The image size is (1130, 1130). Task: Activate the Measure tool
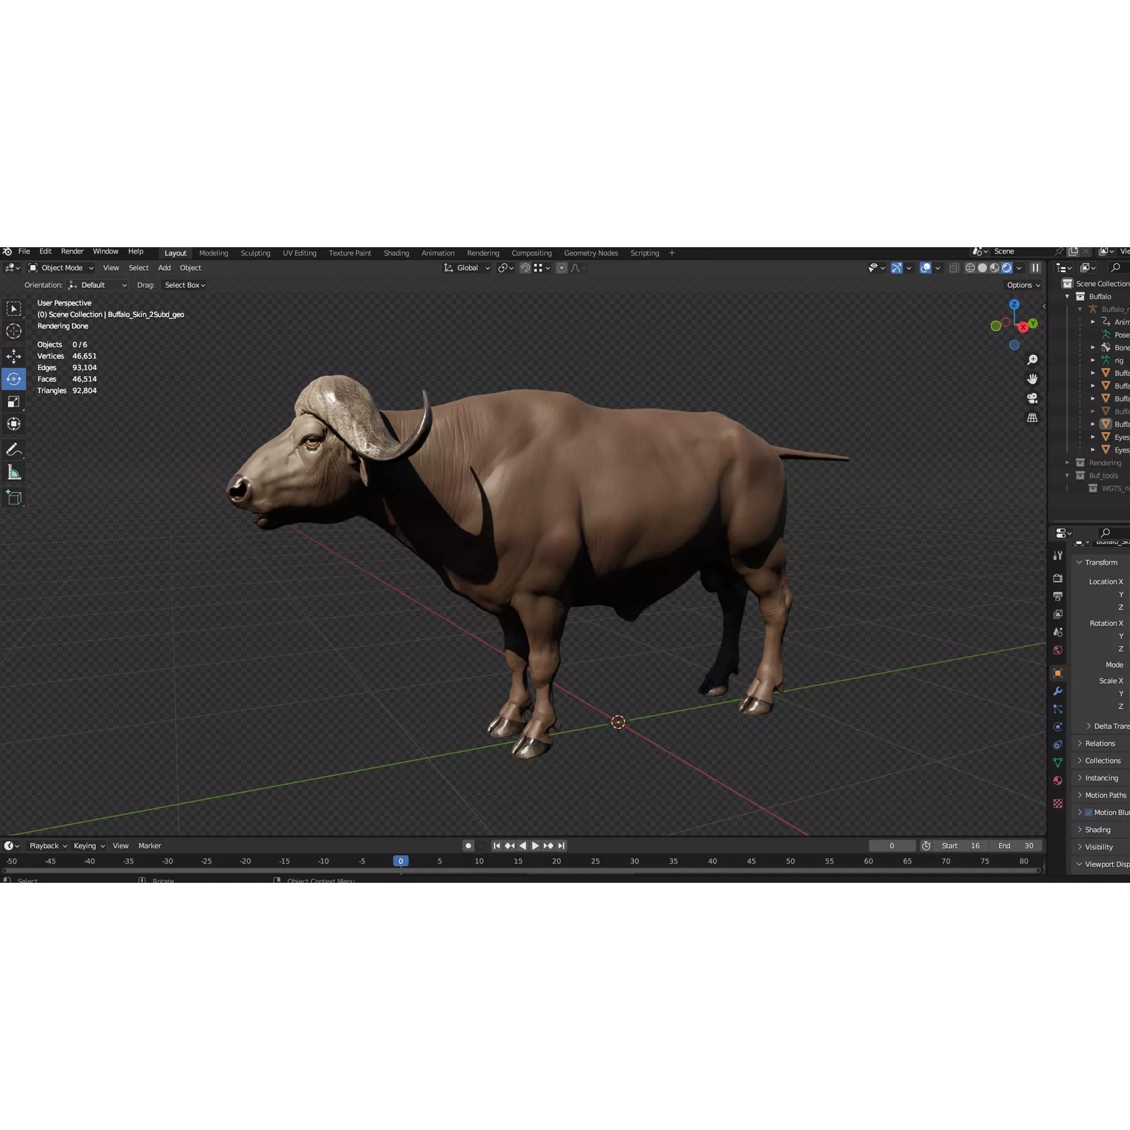coord(14,471)
